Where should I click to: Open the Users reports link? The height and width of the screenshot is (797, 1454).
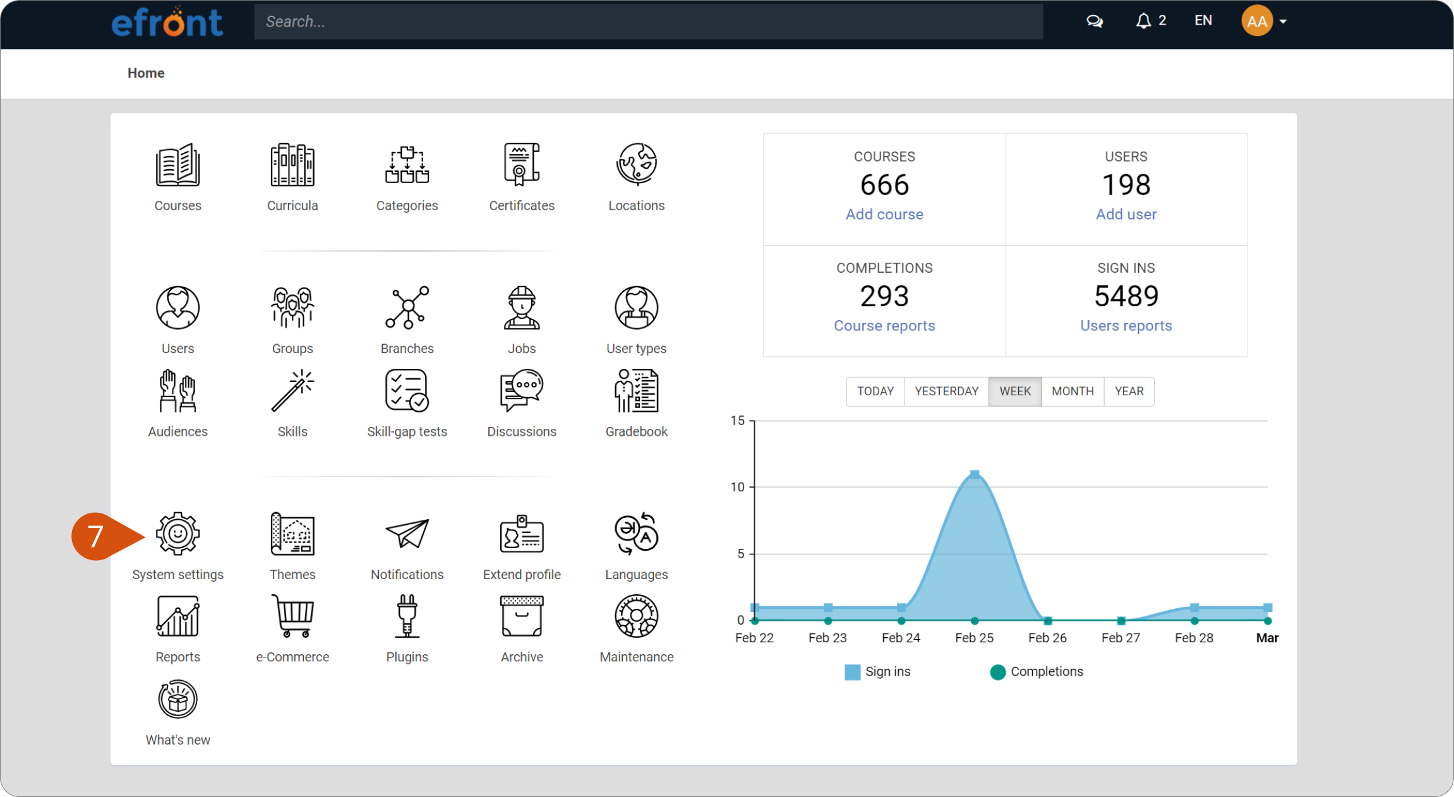[x=1126, y=326]
